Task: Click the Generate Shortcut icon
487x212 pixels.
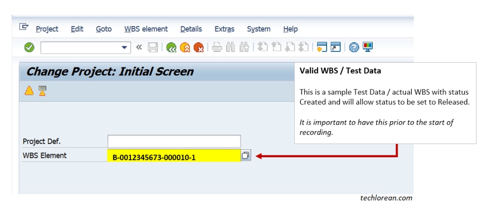Action: [336, 47]
